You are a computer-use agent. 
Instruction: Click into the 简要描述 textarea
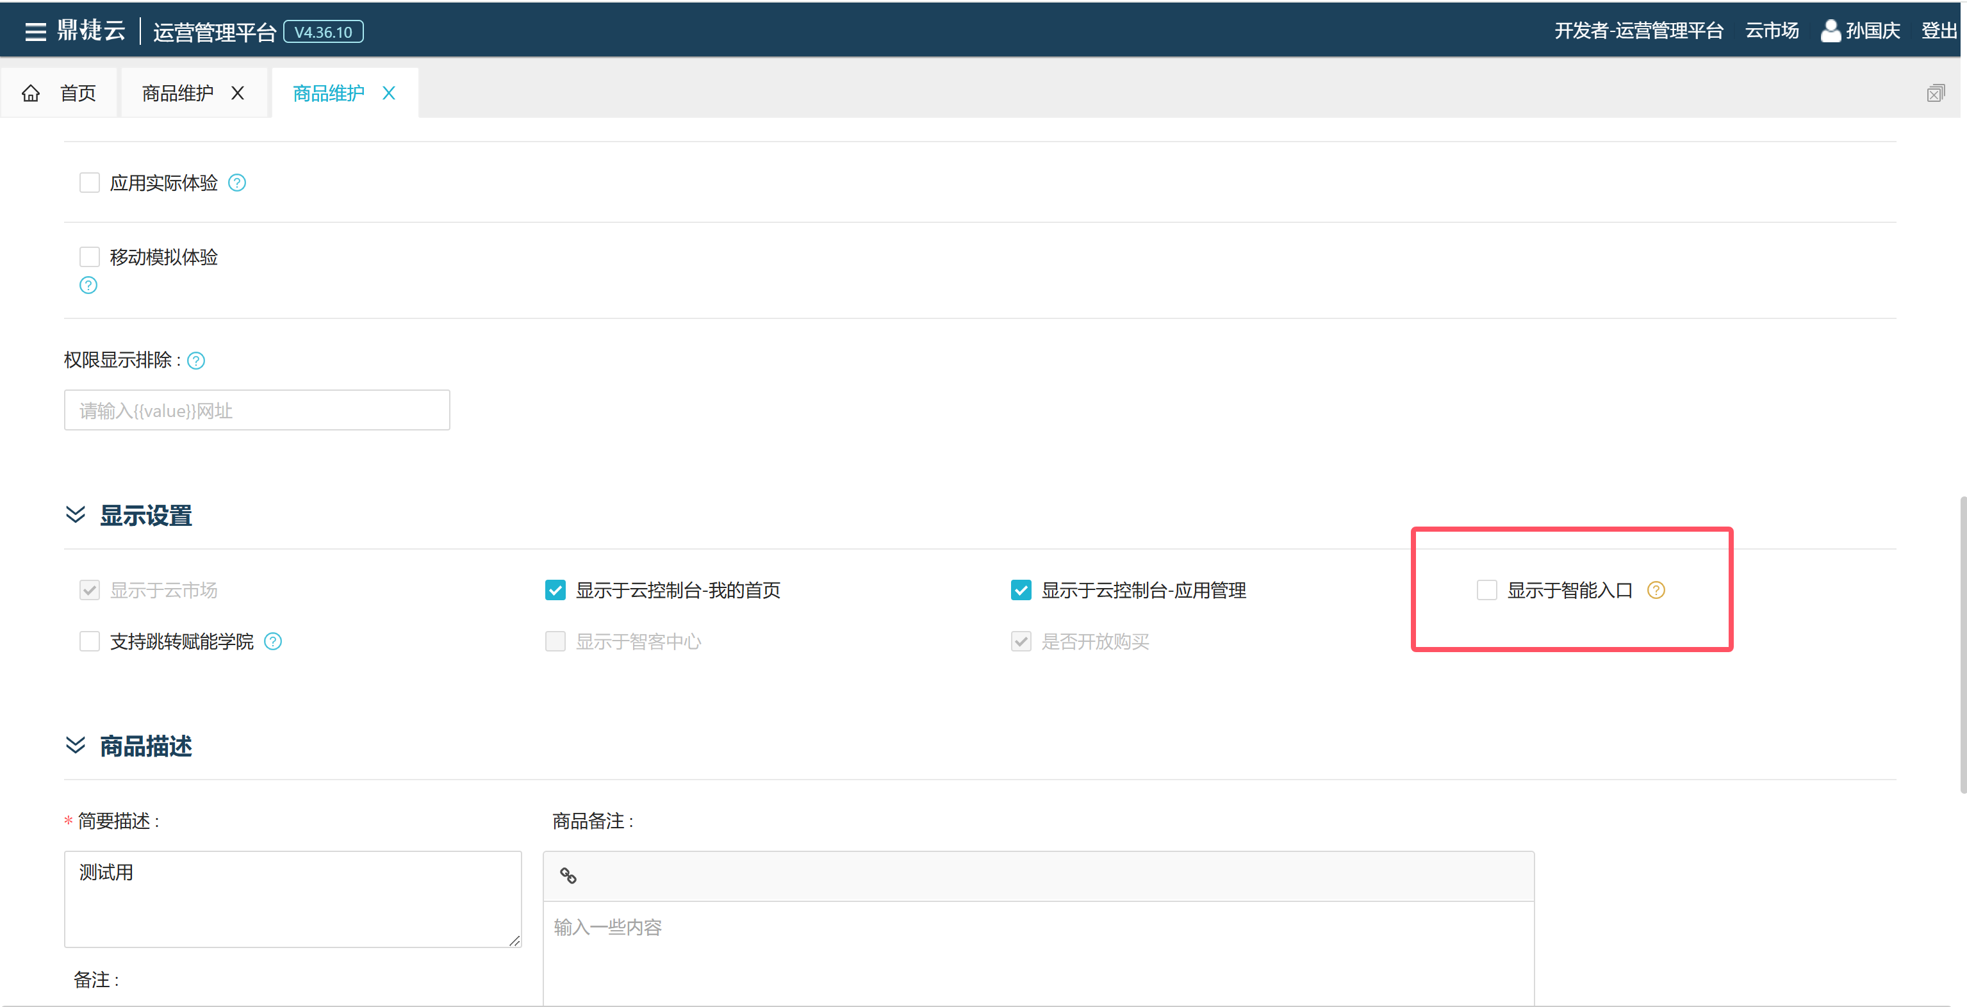(x=292, y=899)
